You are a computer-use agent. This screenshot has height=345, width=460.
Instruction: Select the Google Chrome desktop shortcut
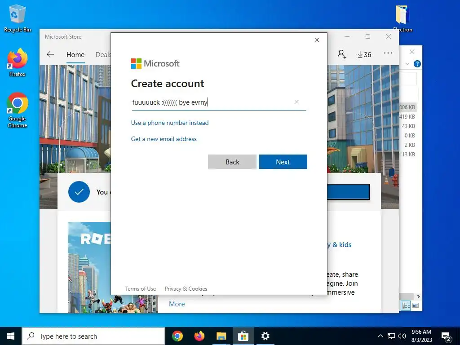tap(18, 110)
